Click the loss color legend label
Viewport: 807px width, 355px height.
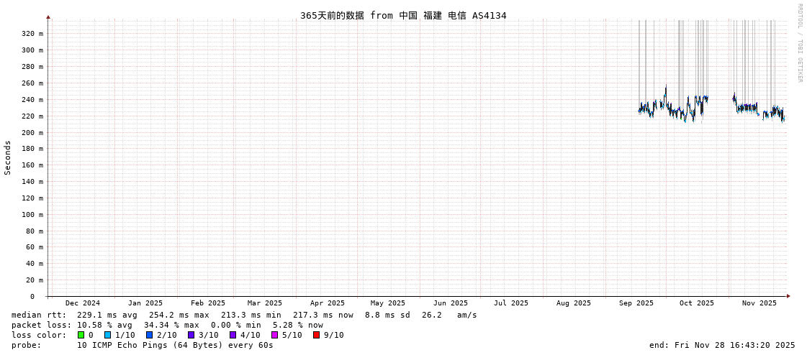39,335
